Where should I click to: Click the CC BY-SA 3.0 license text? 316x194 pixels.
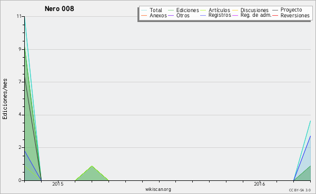[300, 190]
